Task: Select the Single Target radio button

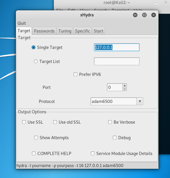Action: pyautogui.click(x=33, y=47)
